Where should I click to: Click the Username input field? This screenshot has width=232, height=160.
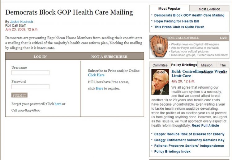pos(30,73)
